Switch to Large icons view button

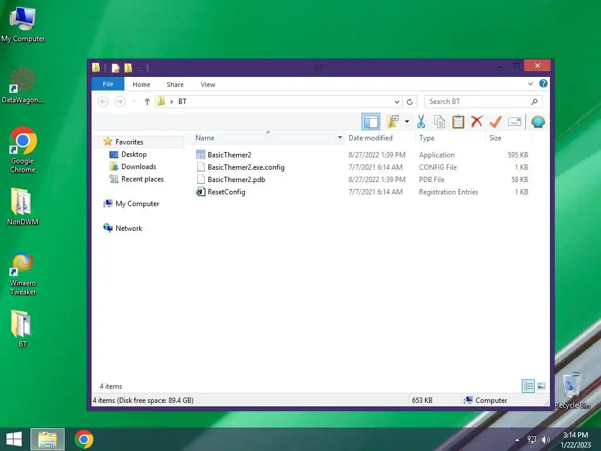coord(541,386)
